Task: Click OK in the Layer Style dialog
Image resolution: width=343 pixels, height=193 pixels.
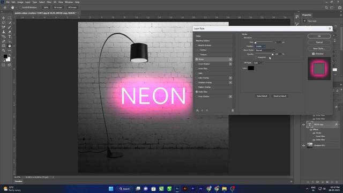Action: coord(319,36)
